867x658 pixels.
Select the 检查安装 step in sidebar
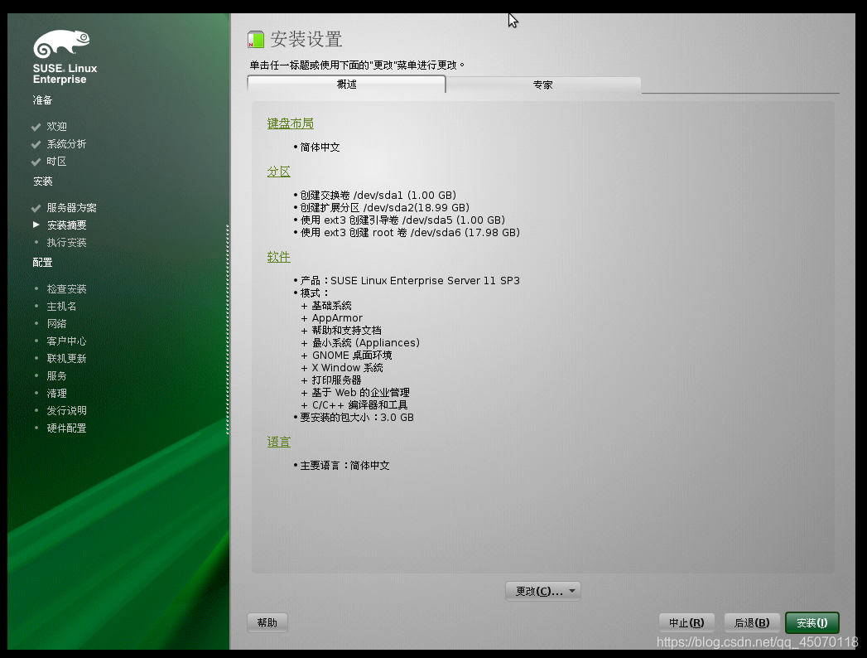66,289
